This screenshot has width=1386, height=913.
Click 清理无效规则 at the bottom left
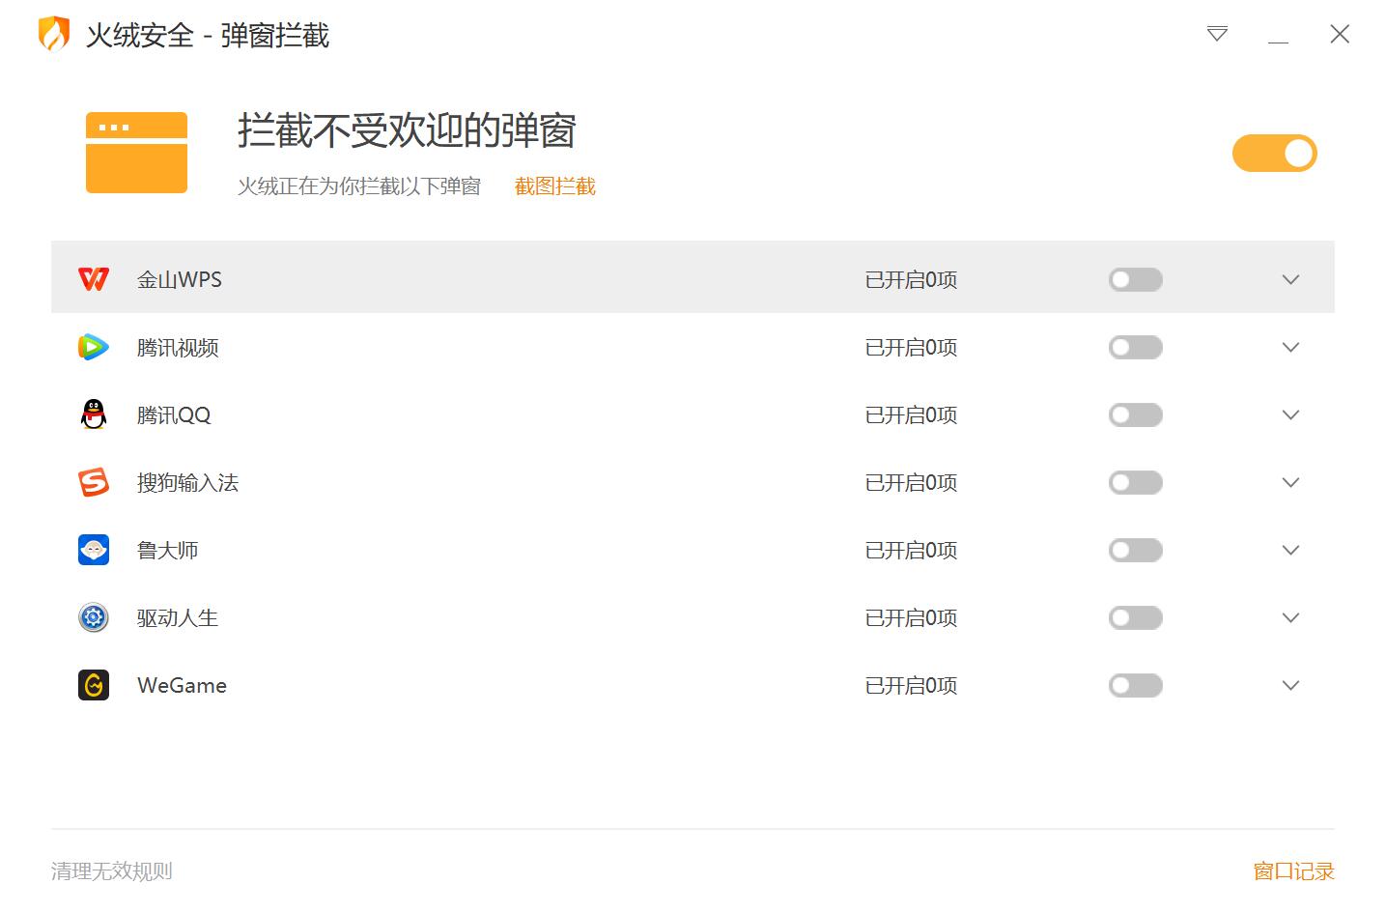click(x=111, y=870)
